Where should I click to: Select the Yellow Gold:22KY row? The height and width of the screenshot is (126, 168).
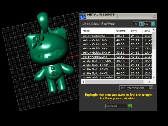pos(116,57)
